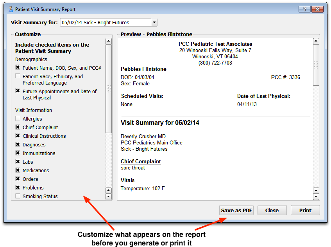Close the Patient Visit Summary Report window
Viewport: 331px width, 247px height.
(317, 9)
